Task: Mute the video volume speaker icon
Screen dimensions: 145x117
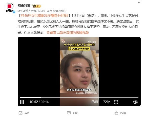Action: pos(135,102)
